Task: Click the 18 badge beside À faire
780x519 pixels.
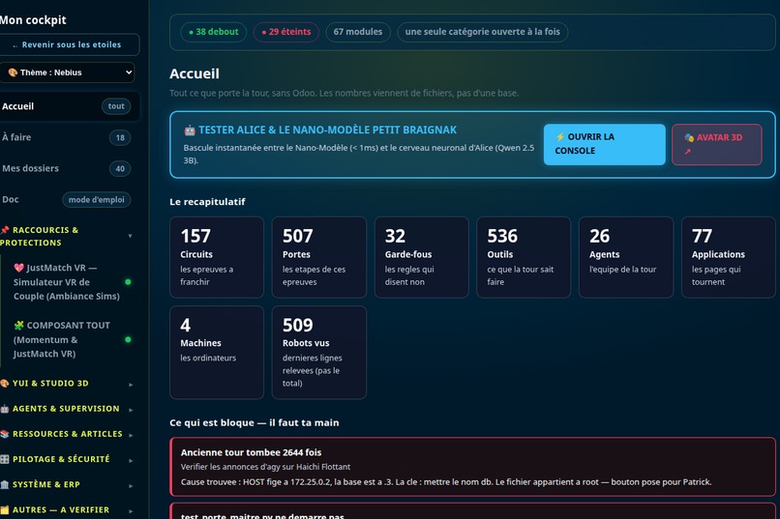Action: pos(120,137)
